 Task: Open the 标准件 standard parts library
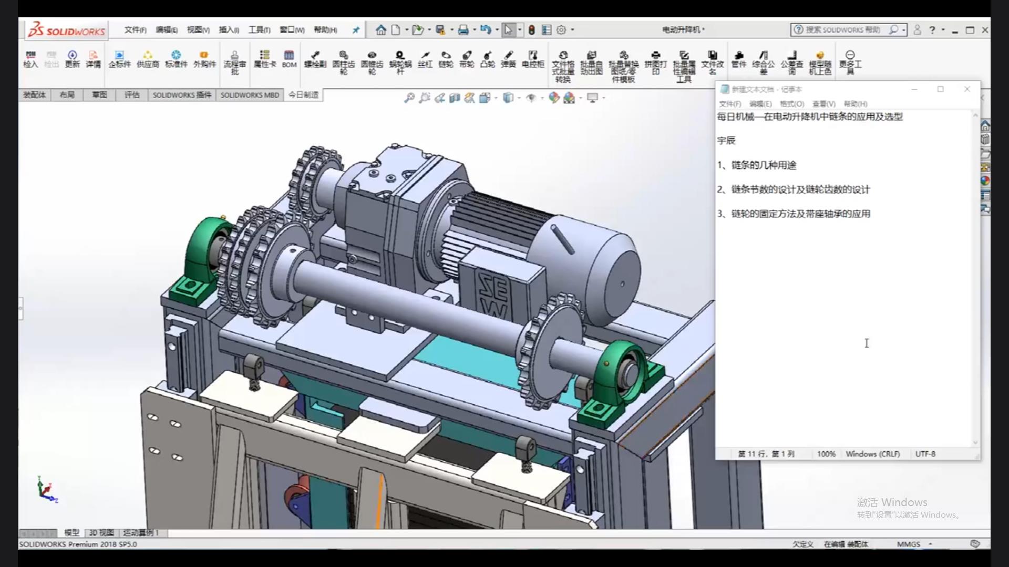[176, 59]
